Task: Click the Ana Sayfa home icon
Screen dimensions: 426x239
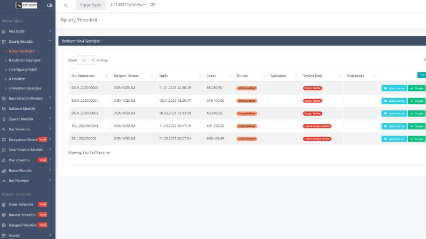Action: [x=4, y=32]
